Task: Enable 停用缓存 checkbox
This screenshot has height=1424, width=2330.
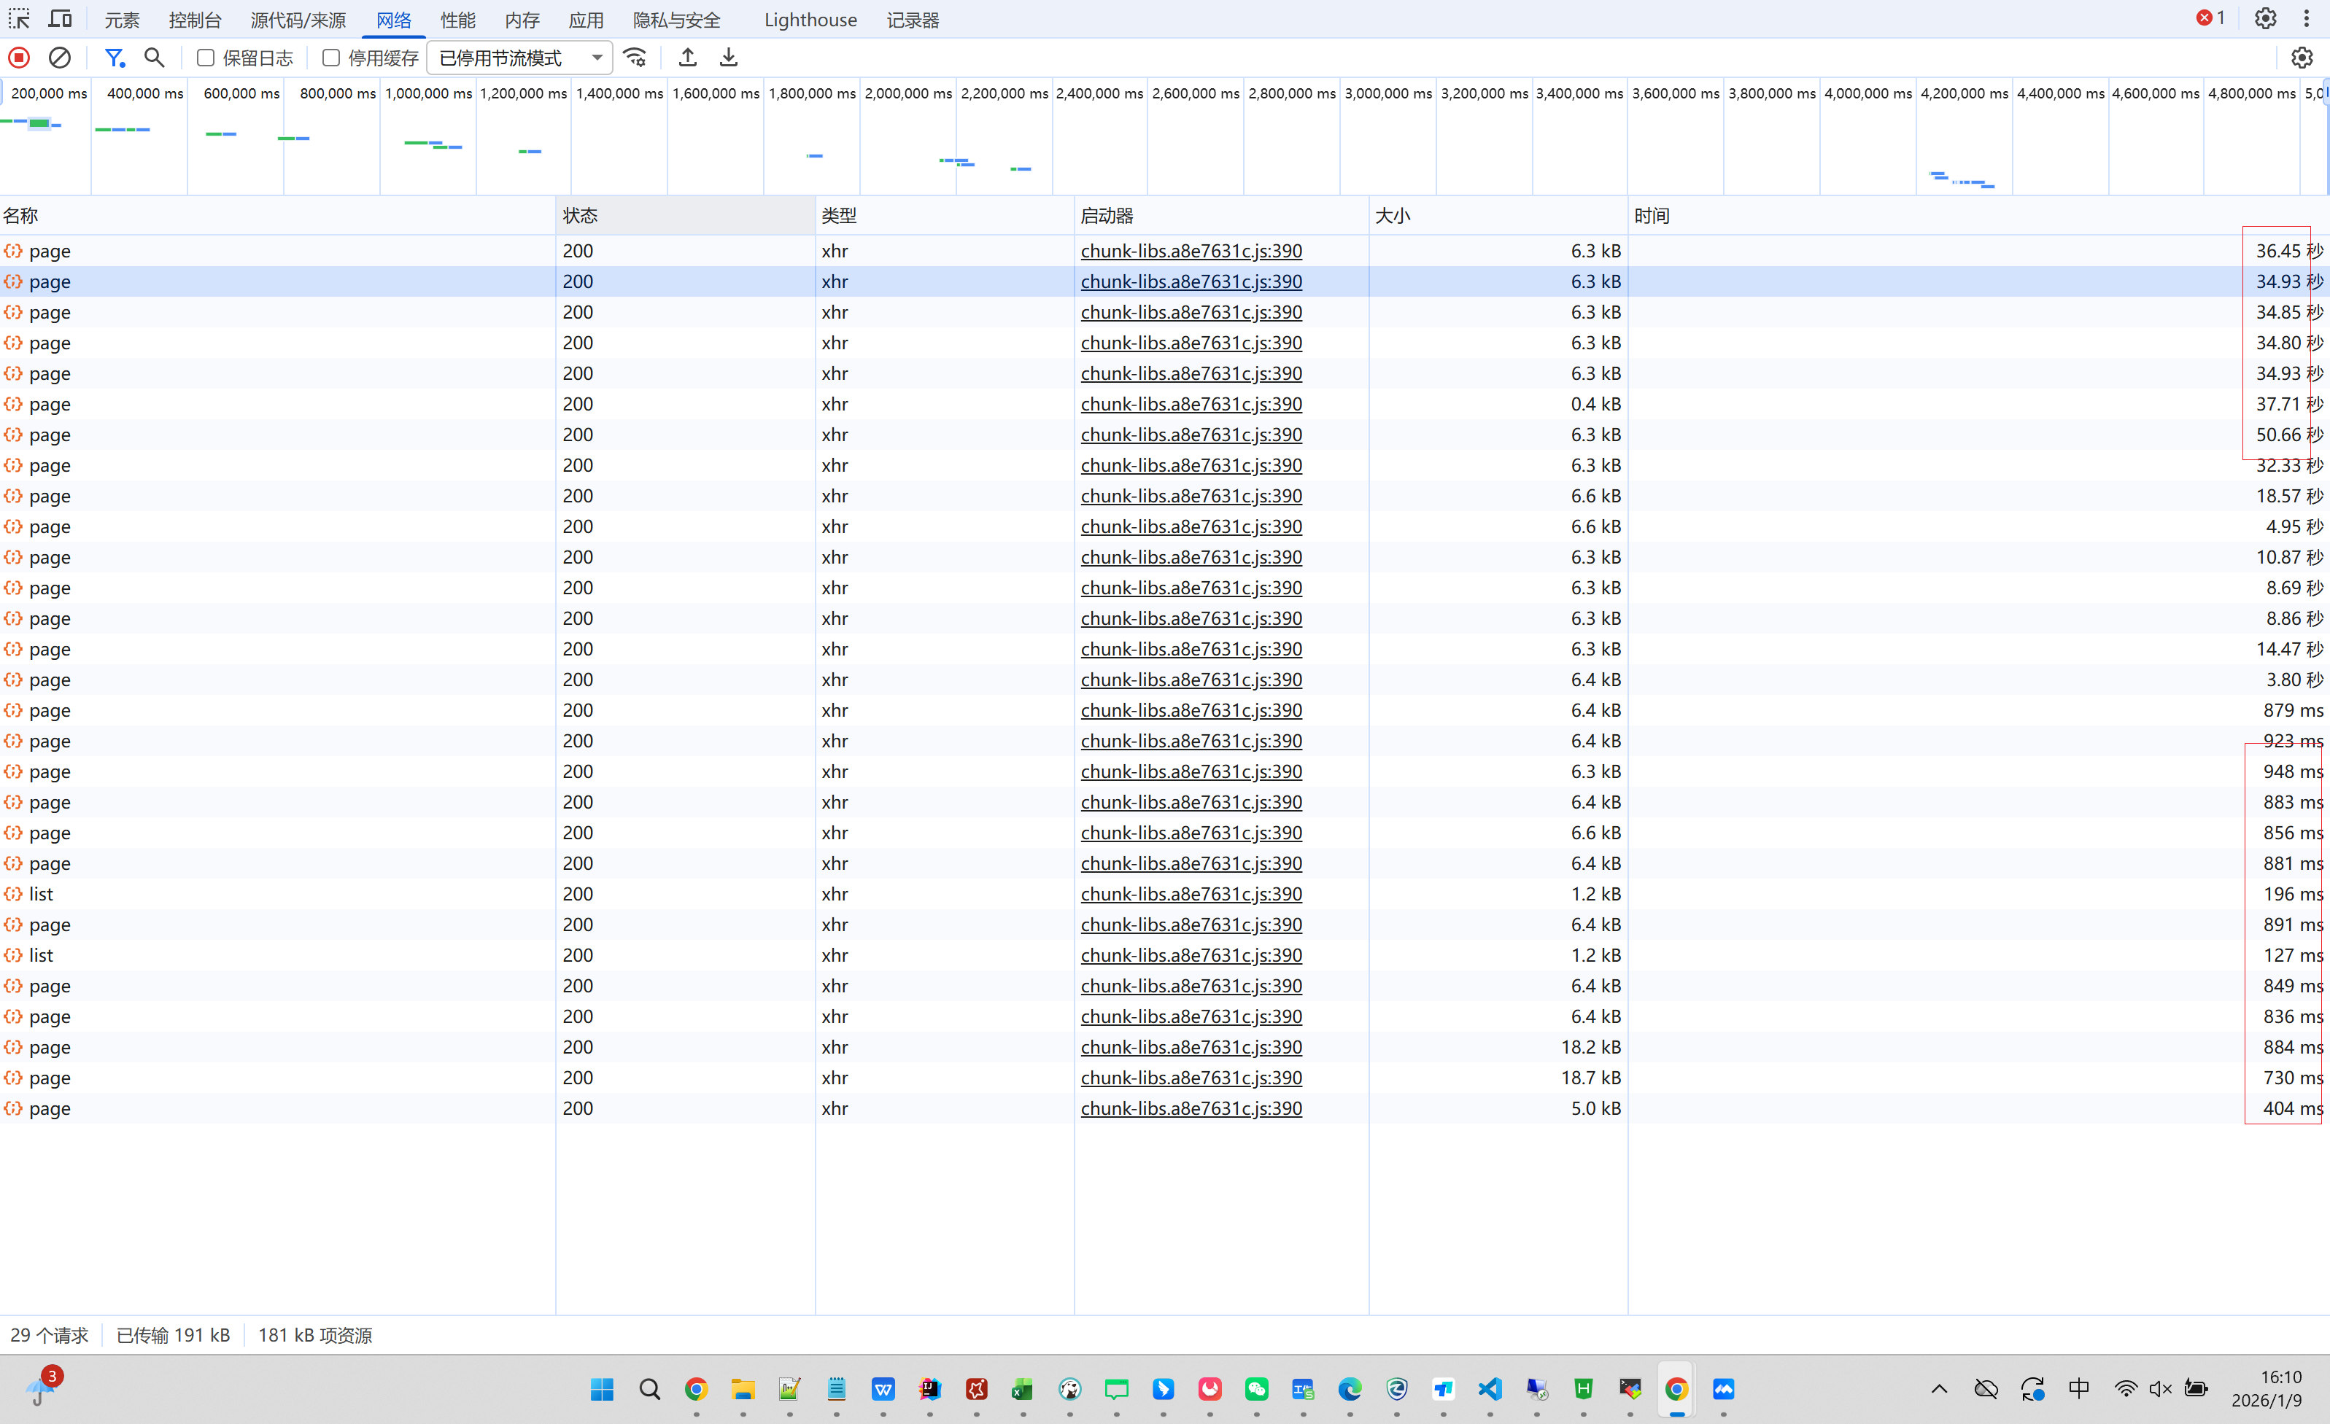Action: [331, 58]
